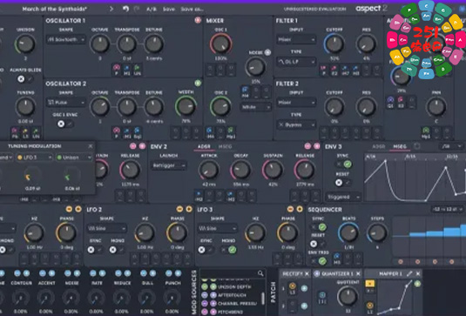This screenshot has width=466, height=316.
Task: Click the orange plus icon in LFO 3 header
Action: [x=300, y=209]
